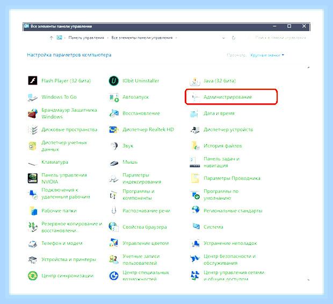Click the Телефон и модем link
The image size is (333, 304).
(x=62, y=243)
